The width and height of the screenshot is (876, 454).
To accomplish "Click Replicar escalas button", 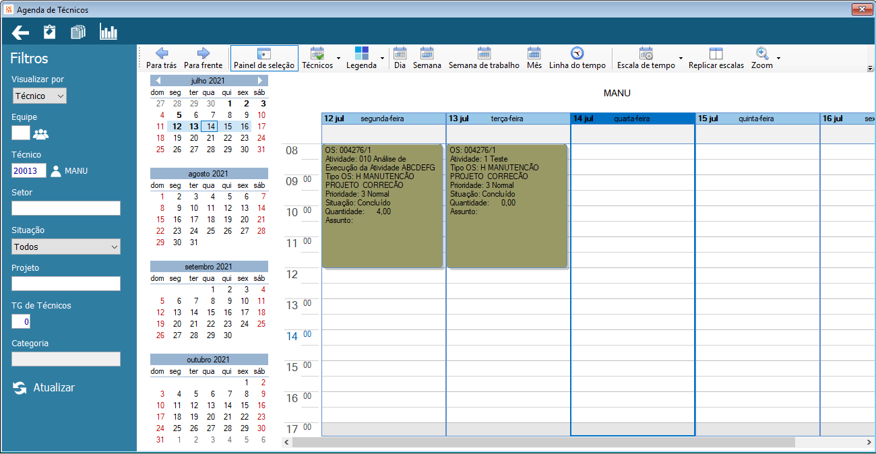I will coord(716,59).
